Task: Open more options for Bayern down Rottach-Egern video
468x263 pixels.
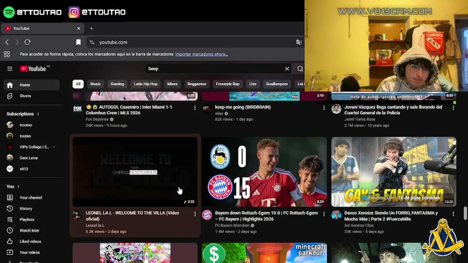Action: point(324,214)
